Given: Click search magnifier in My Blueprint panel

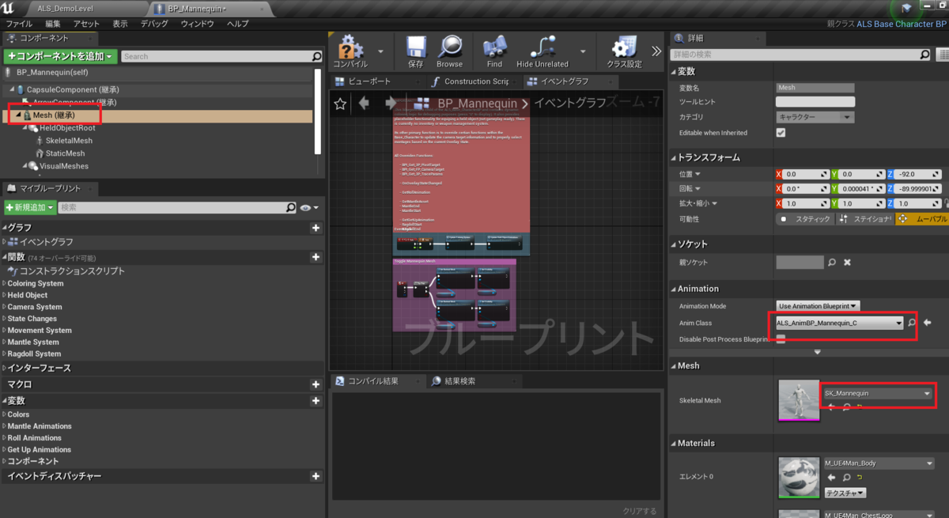Looking at the screenshot, I should click(291, 207).
